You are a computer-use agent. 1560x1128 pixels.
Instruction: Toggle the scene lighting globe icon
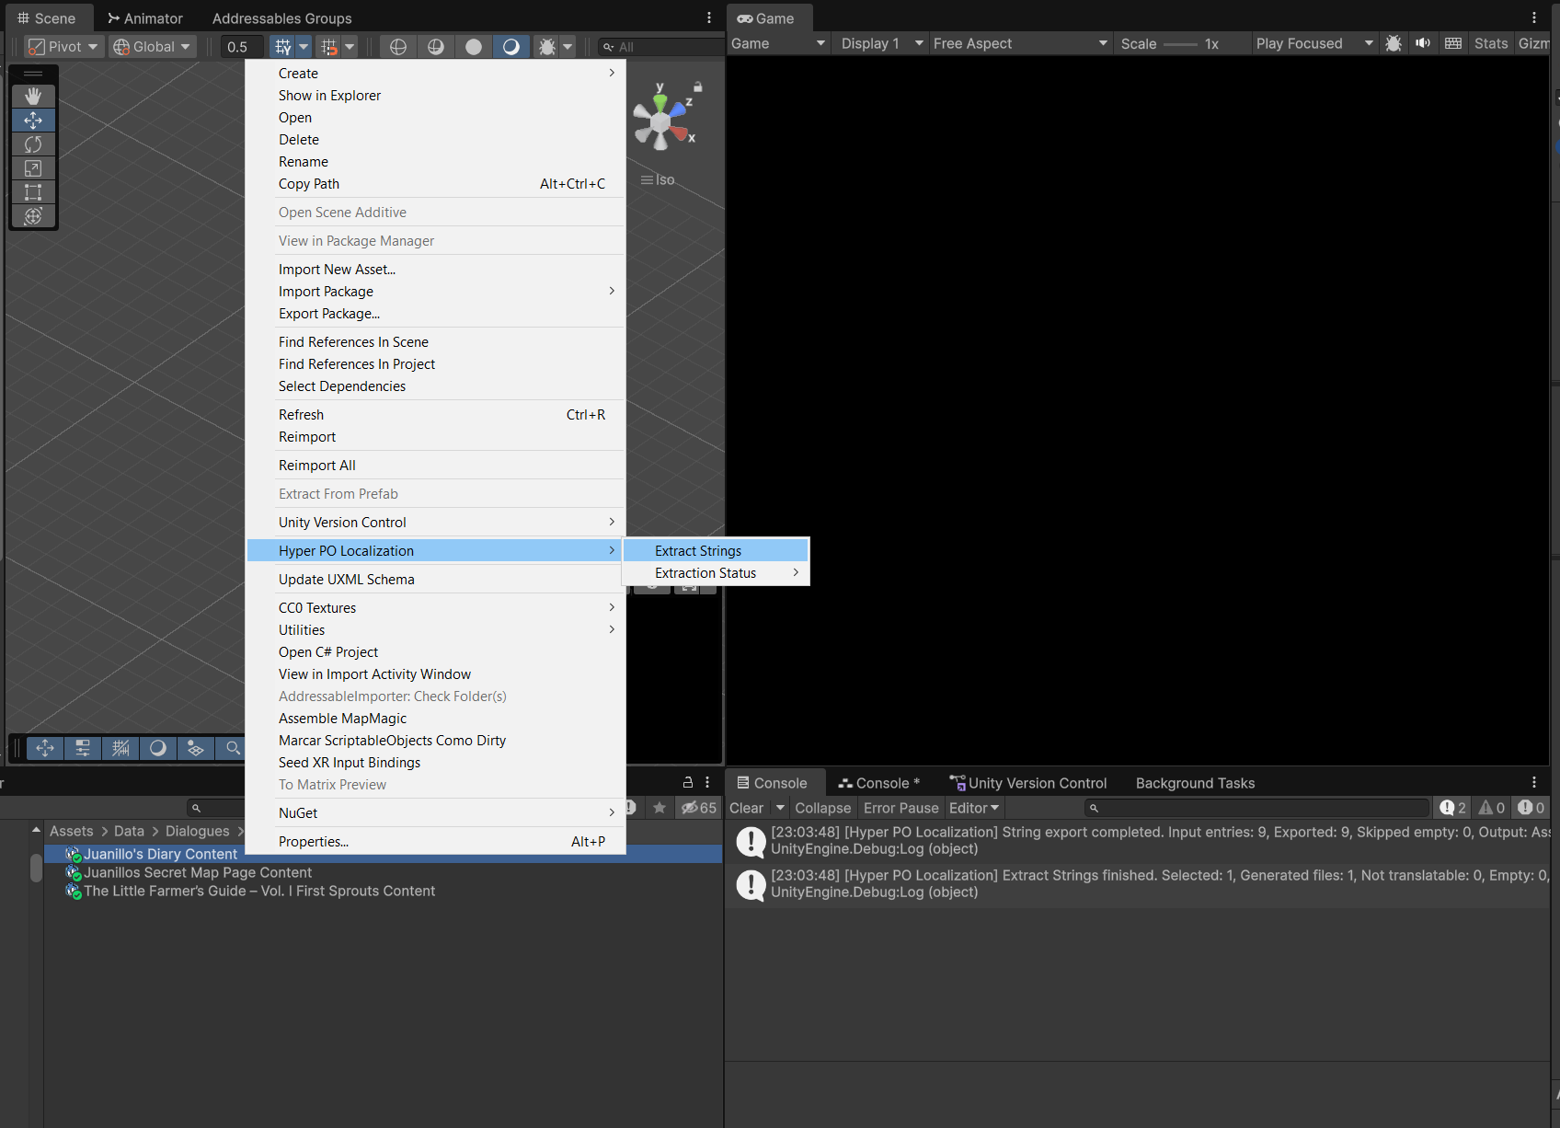click(x=397, y=46)
